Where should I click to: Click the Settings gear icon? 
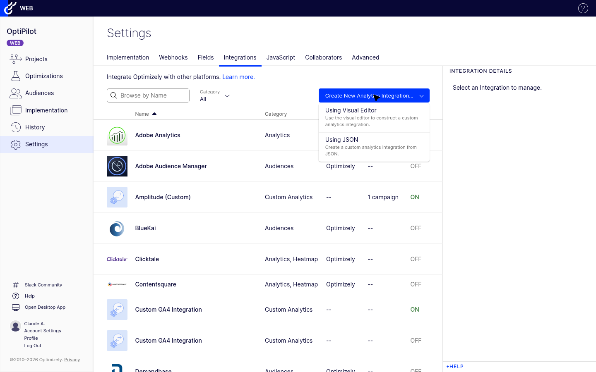pyautogui.click(x=16, y=144)
